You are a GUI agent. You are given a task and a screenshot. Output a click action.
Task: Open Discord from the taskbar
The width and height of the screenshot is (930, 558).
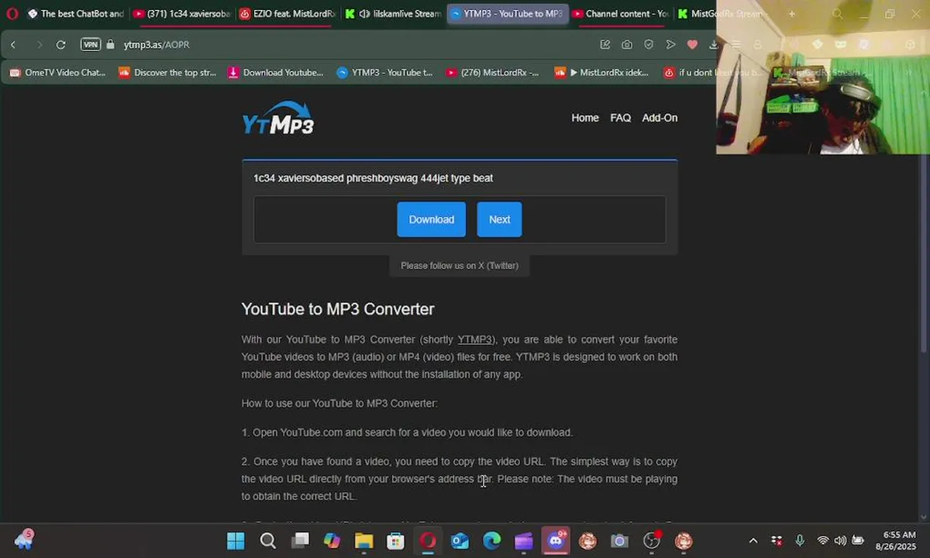556,541
